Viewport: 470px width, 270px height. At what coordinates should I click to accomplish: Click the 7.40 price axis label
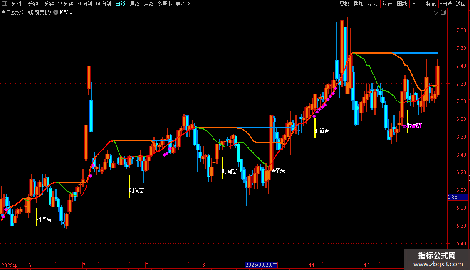click(461, 66)
